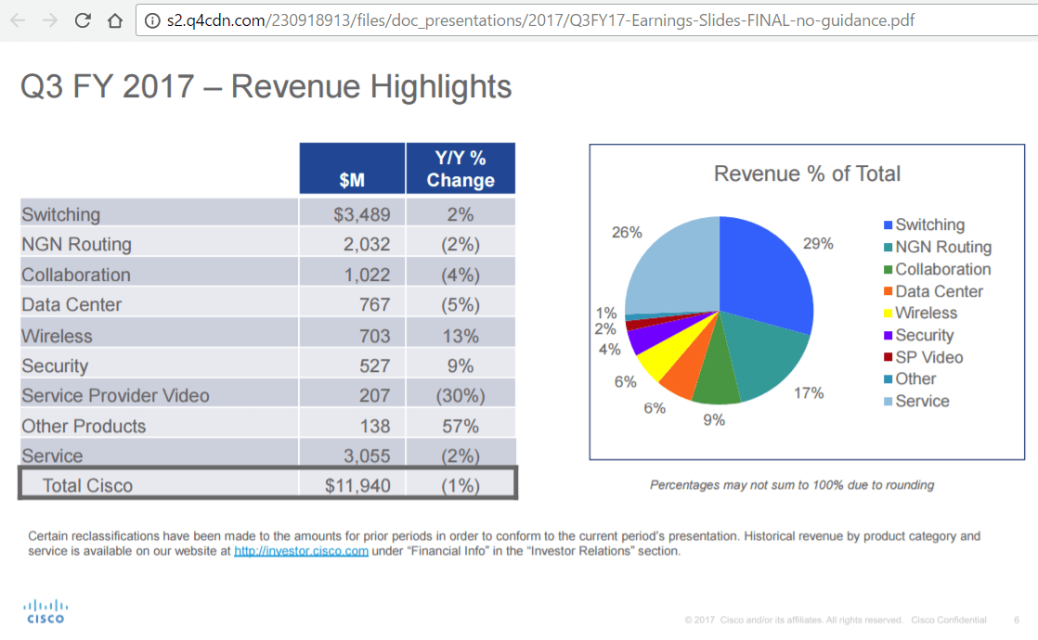Click the browser forward arrow
This screenshot has height=640, width=1038.
(x=52, y=19)
